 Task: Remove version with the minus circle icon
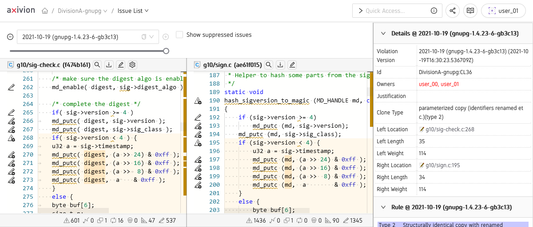coord(10,37)
